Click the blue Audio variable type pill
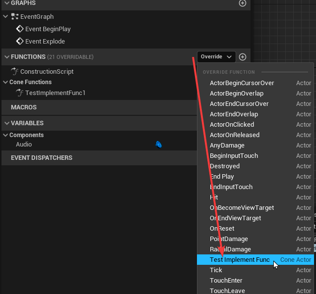Viewport: 316px width, 294px height. pyautogui.click(x=159, y=145)
